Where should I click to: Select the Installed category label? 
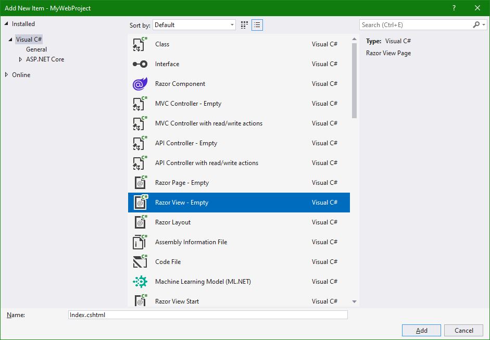point(23,24)
